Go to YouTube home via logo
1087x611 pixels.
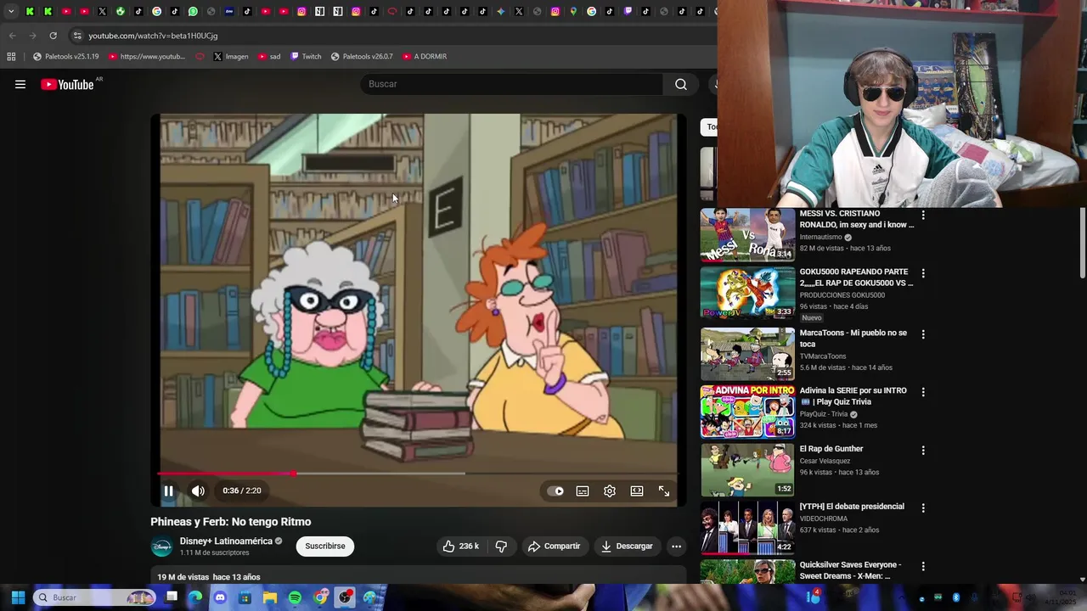tap(67, 84)
